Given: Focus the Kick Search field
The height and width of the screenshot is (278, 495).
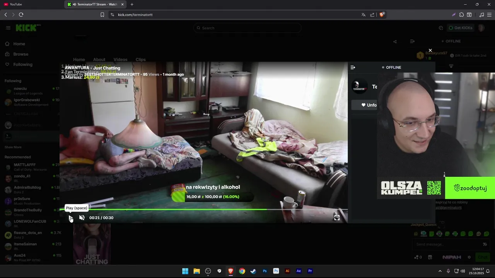Looking at the screenshot, I should click(x=247, y=28).
